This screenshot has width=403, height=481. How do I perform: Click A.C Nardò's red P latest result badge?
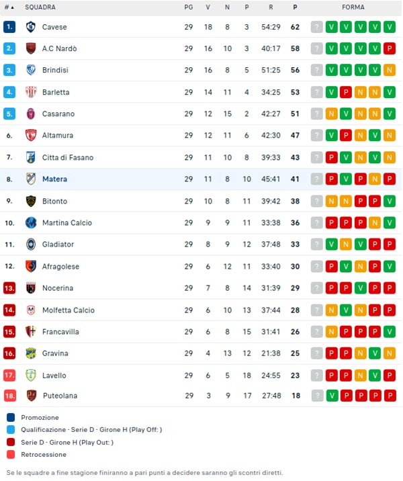tap(390, 48)
